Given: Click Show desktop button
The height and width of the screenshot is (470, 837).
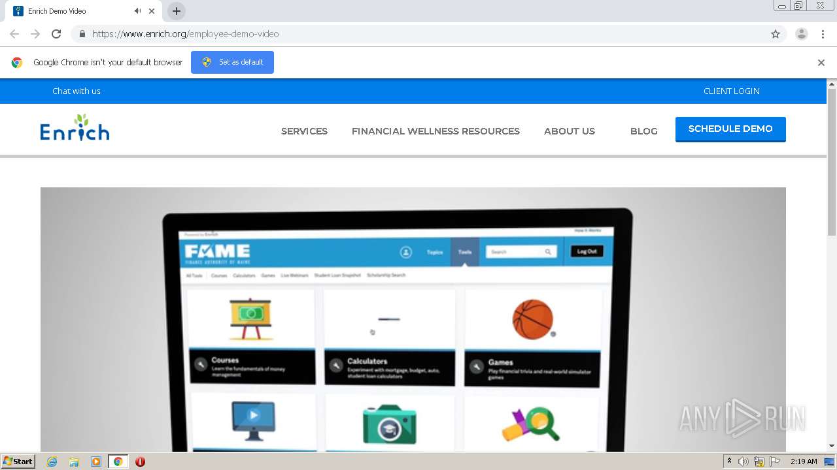Looking at the screenshot, I should tap(830, 462).
